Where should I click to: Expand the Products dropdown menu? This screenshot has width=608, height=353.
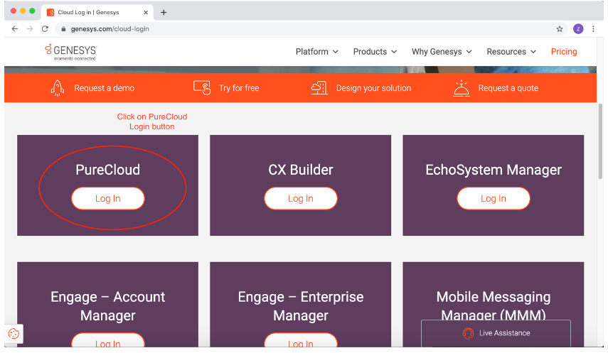click(375, 52)
